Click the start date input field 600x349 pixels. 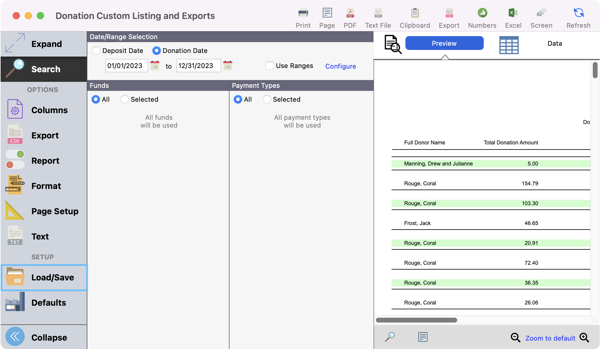(x=127, y=66)
